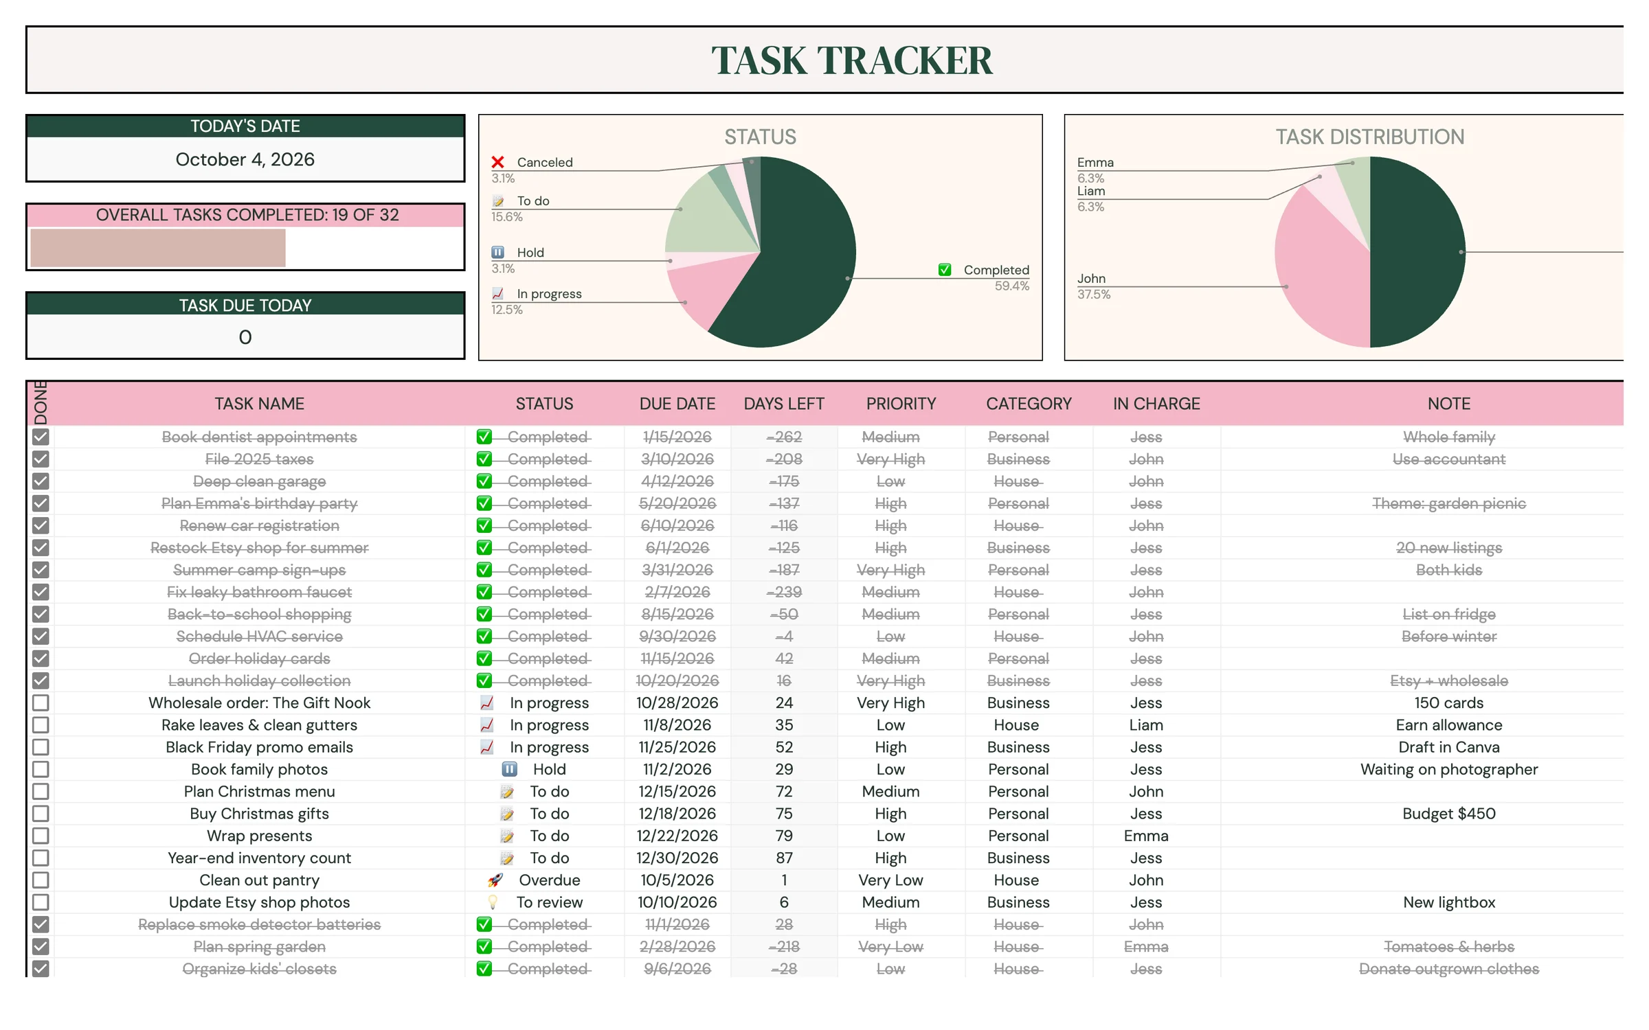Open Overdue status cell for Clean out pantry
The image size is (1649, 1030).
pyautogui.click(x=544, y=880)
